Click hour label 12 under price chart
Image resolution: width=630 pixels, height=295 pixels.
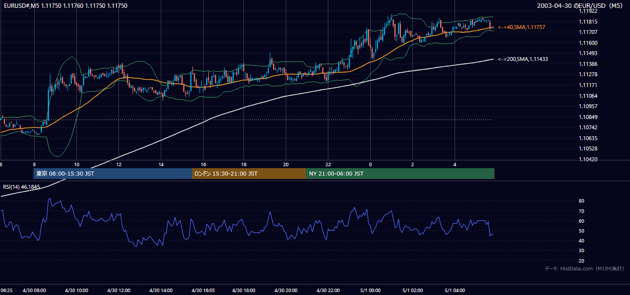click(x=119, y=165)
